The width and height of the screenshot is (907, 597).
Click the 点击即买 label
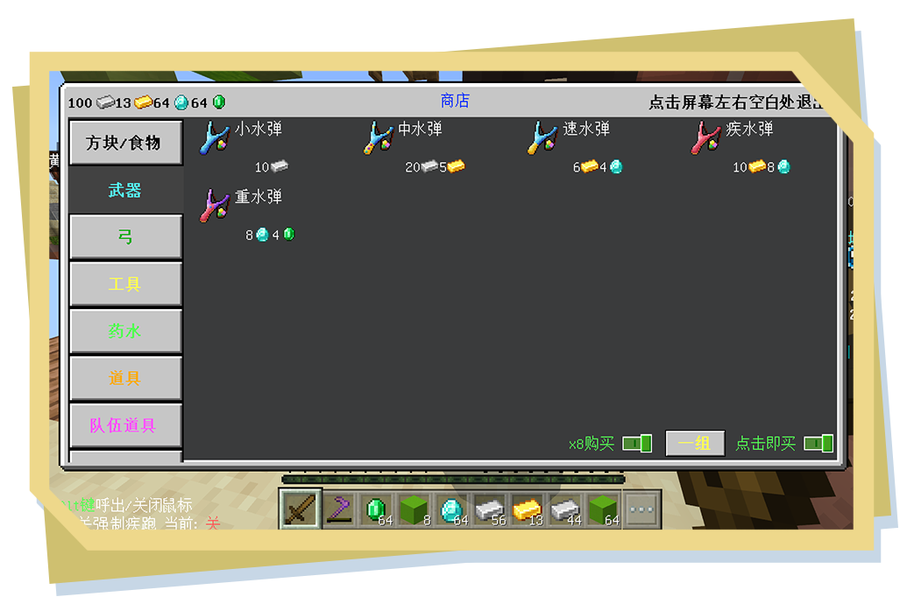pos(765,444)
